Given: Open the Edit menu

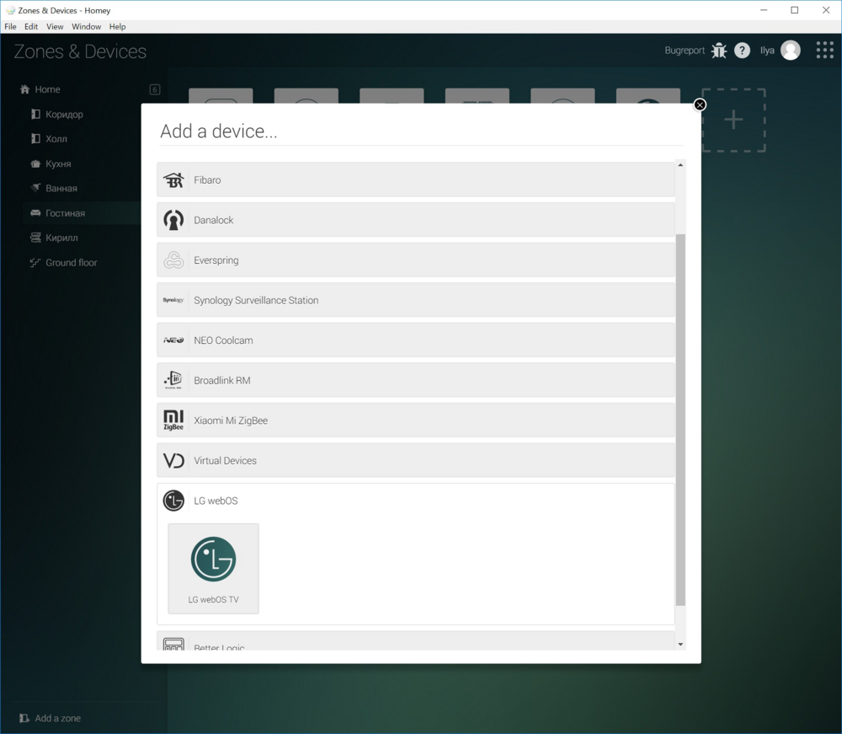Looking at the screenshot, I should (x=31, y=26).
